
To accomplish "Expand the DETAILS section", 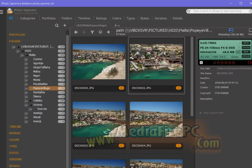I will click(14, 166).
